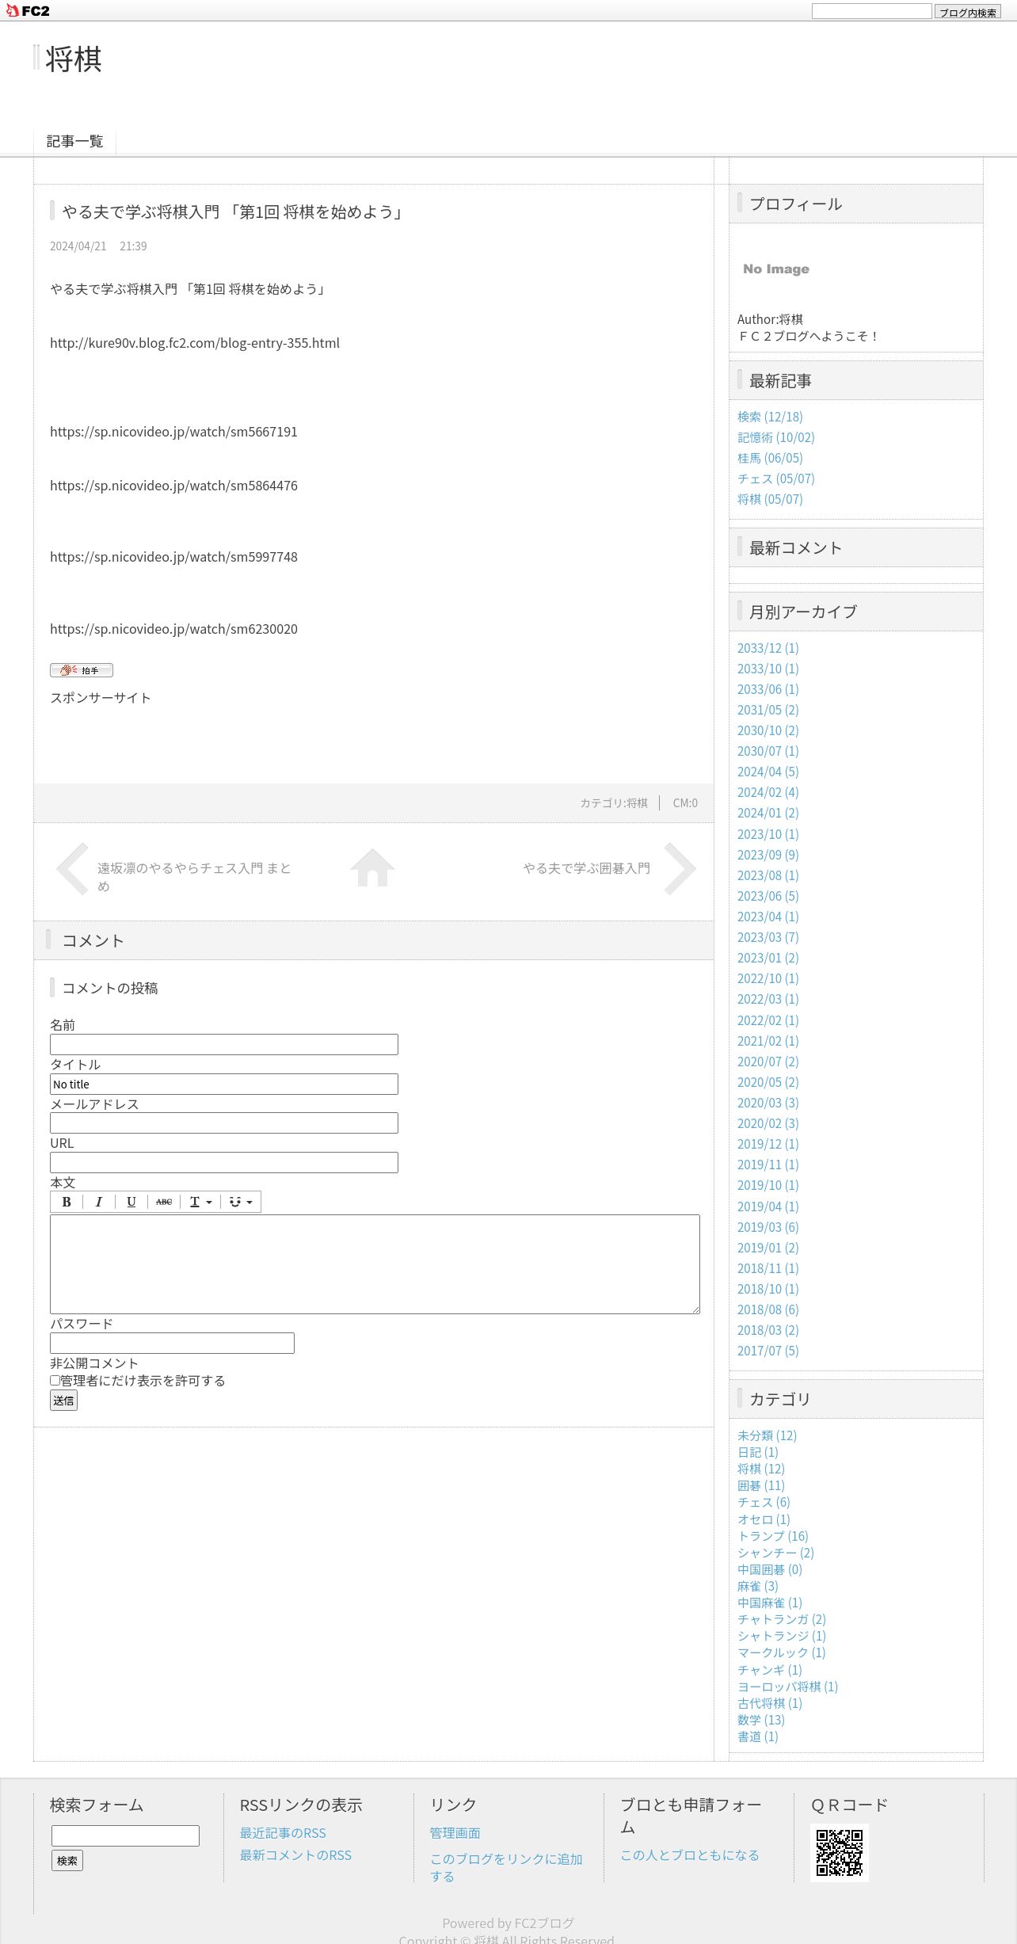Open category トランプ (16)
The width and height of the screenshot is (1017, 1944).
point(773,1536)
